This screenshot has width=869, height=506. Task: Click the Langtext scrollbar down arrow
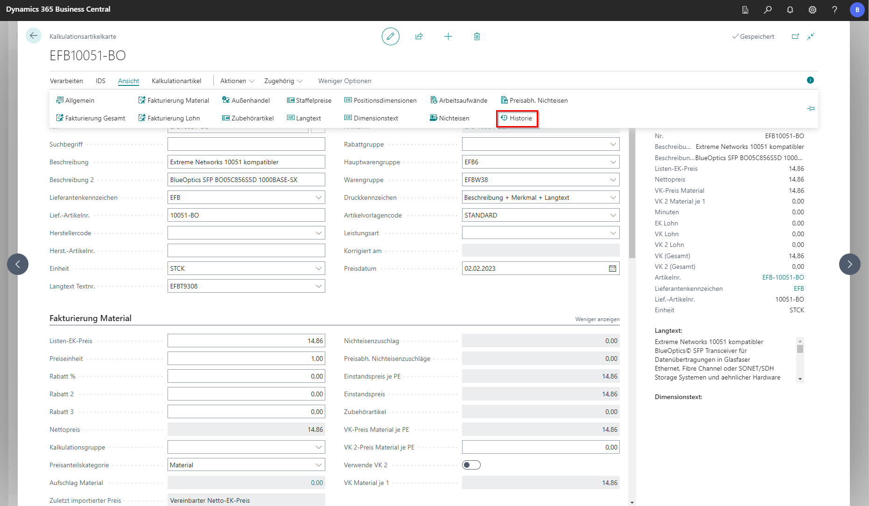800,379
